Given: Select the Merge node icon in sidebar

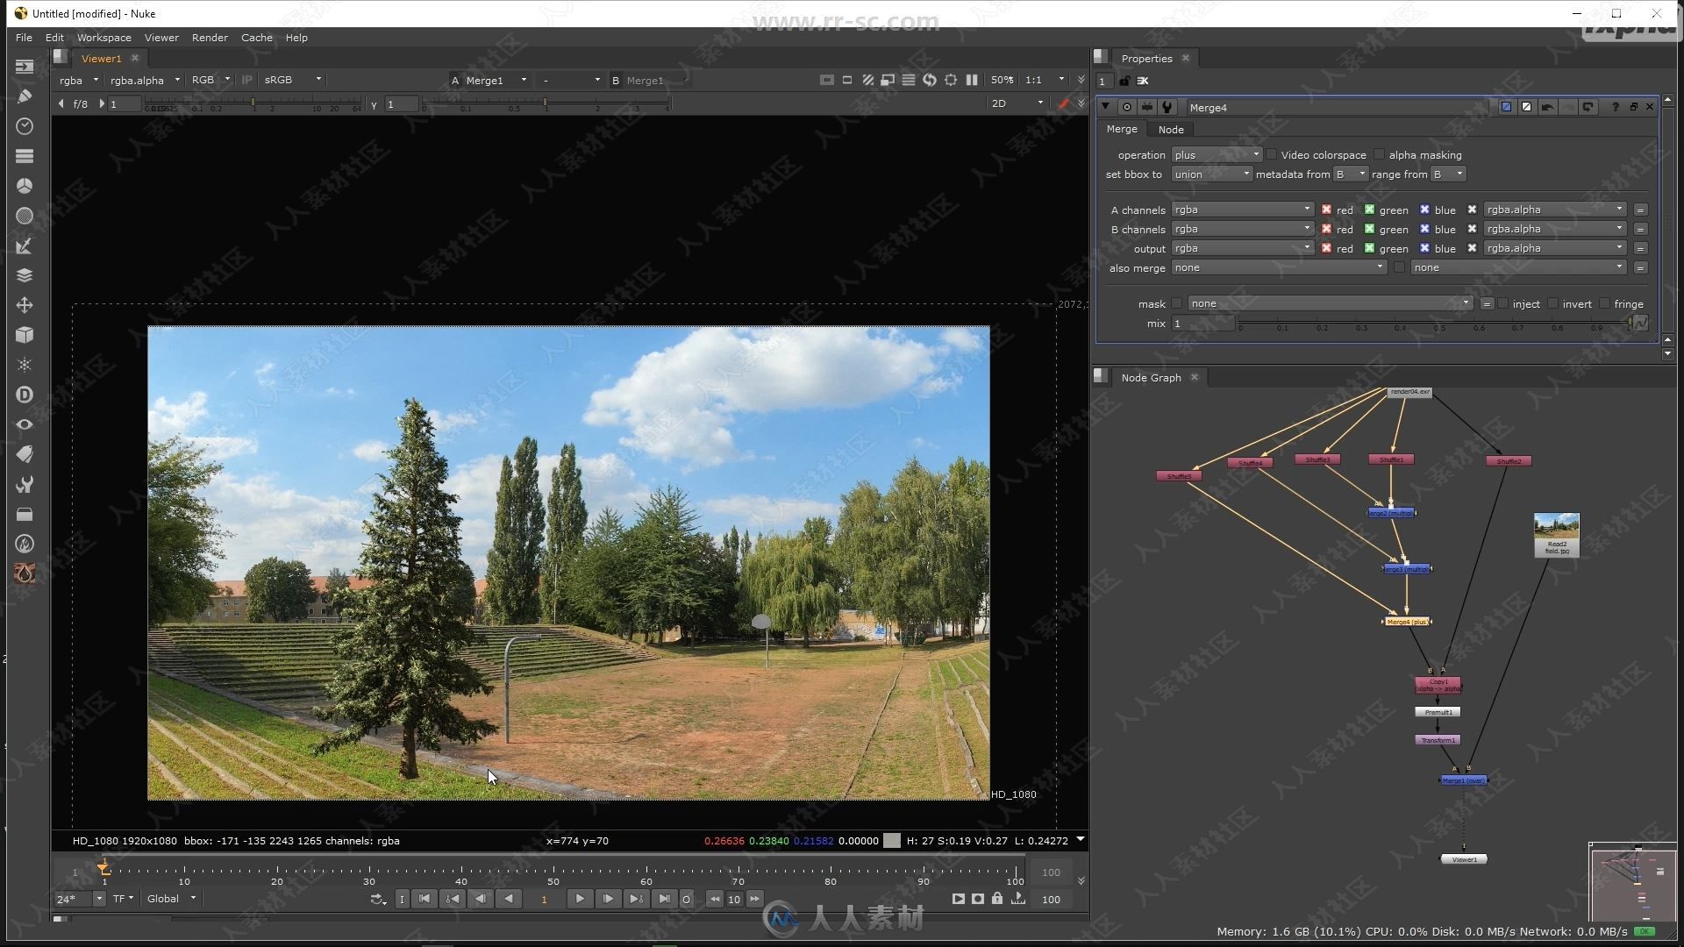Looking at the screenshot, I should pyautogui.click(x=25, y=274).
